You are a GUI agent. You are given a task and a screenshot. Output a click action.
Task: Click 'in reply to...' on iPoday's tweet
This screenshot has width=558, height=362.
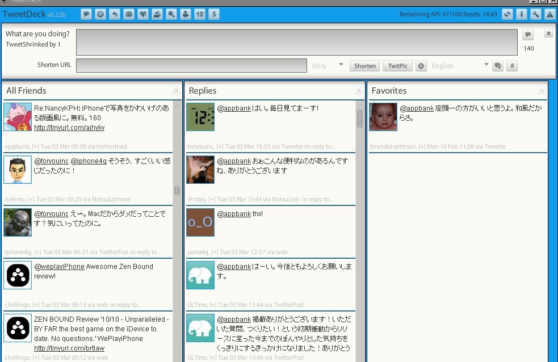click(317, 200)
